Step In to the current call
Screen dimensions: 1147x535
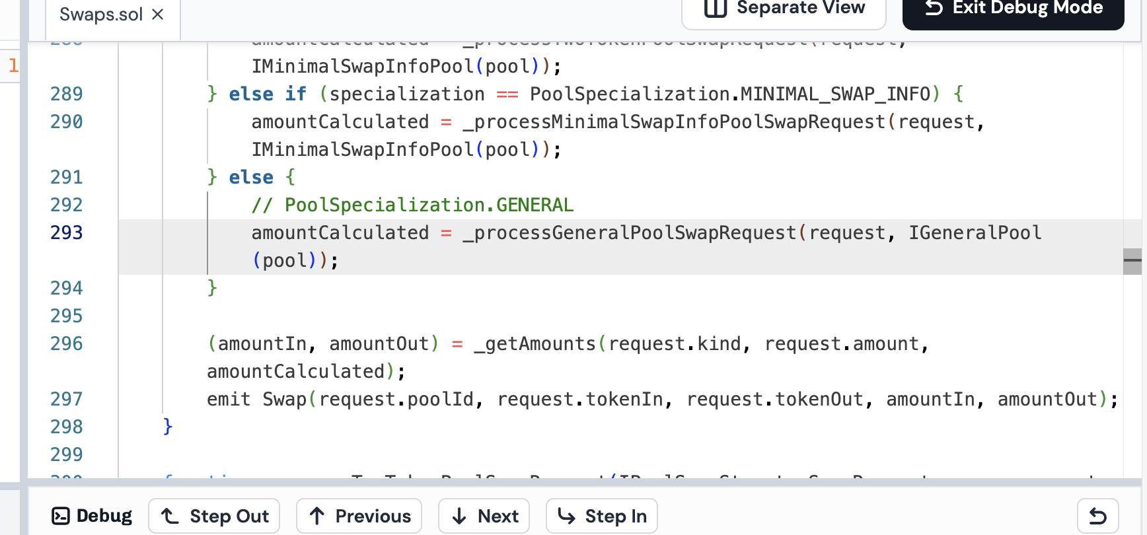tap(601, 516)
